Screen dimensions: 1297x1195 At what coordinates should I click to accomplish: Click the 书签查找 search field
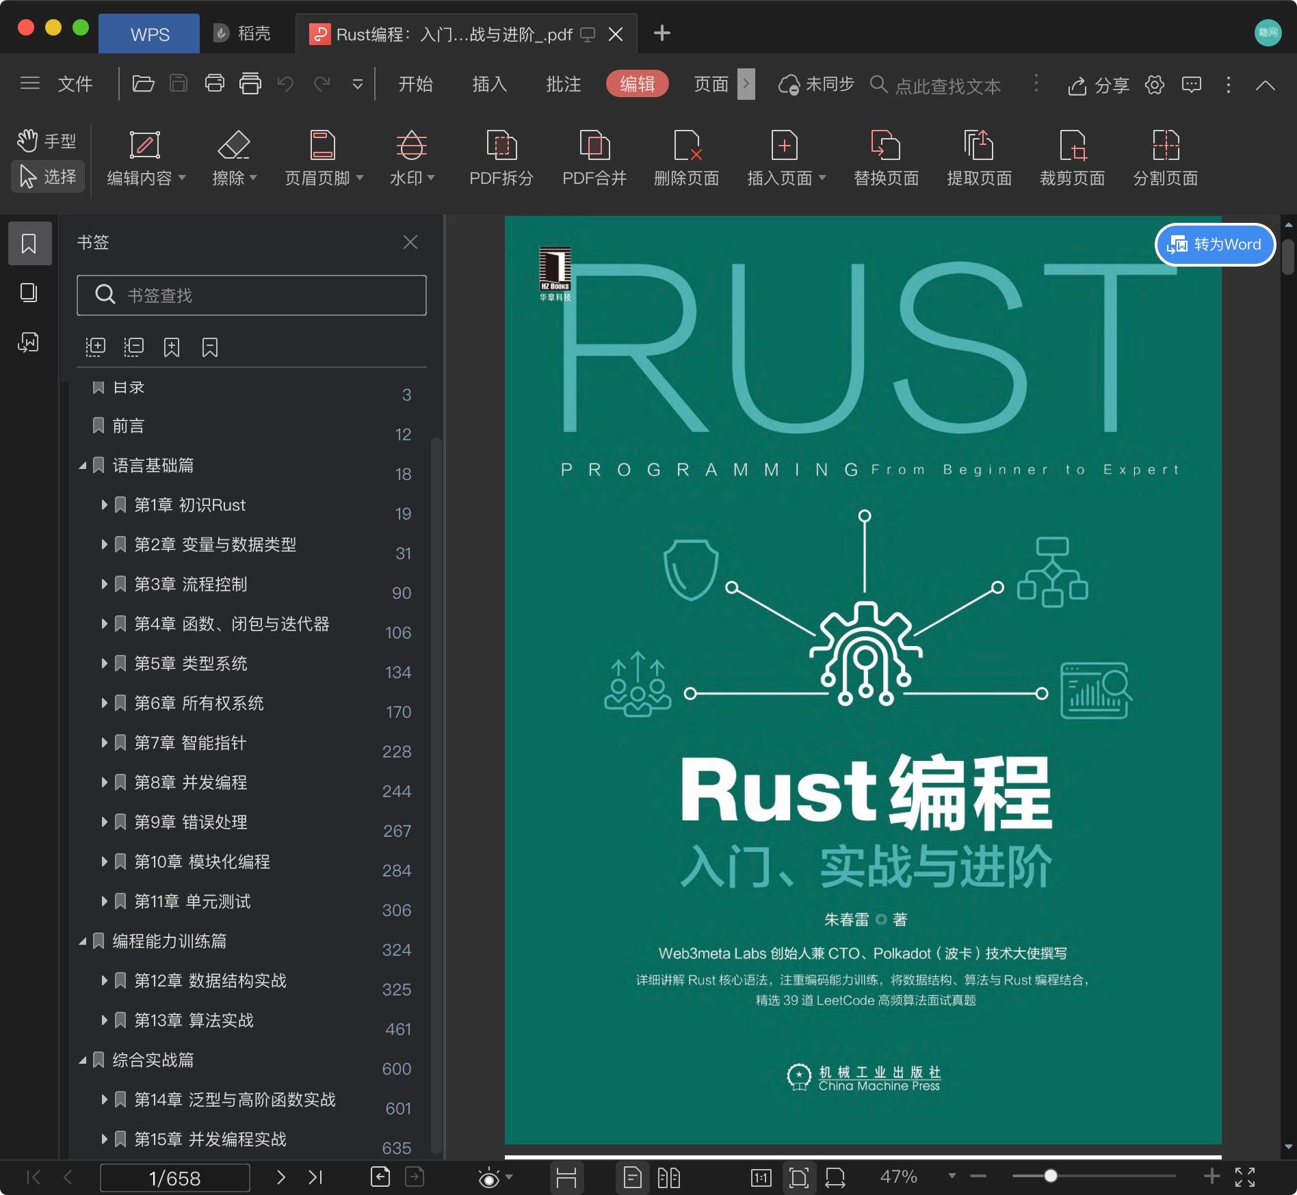coord(252,295)
